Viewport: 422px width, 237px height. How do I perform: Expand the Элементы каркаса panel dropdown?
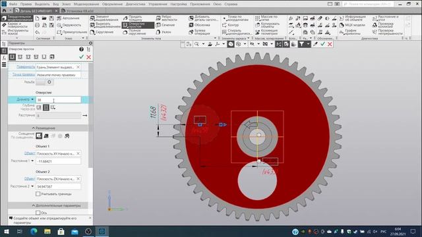(x=248, y=38)
